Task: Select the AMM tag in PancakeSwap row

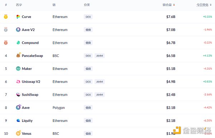Action: coord(100,56)
